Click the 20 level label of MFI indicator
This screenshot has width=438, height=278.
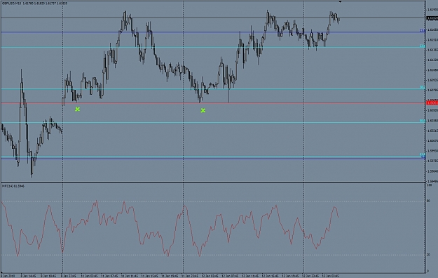(x=428, y=255)
